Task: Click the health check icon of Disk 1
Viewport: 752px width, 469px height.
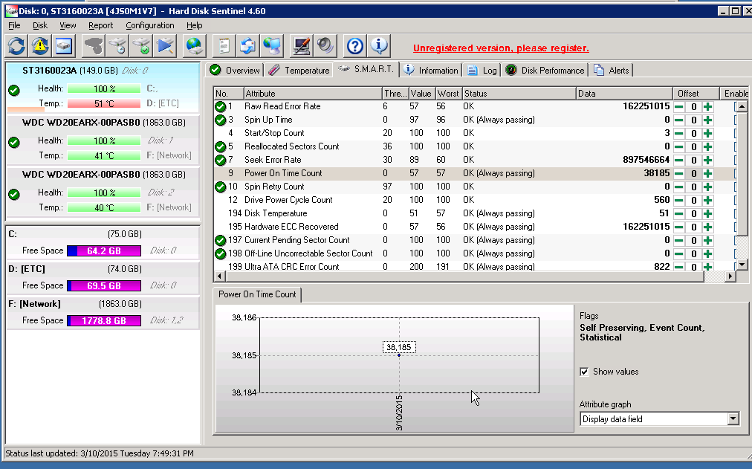Action: click(x=14, y=142)
